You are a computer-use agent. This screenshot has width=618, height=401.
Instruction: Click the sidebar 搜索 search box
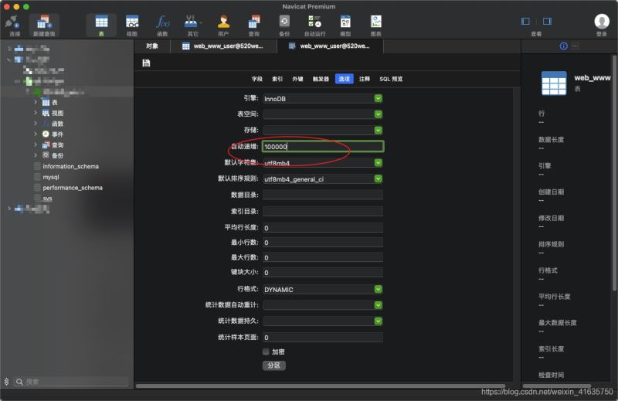coord(73,382)
